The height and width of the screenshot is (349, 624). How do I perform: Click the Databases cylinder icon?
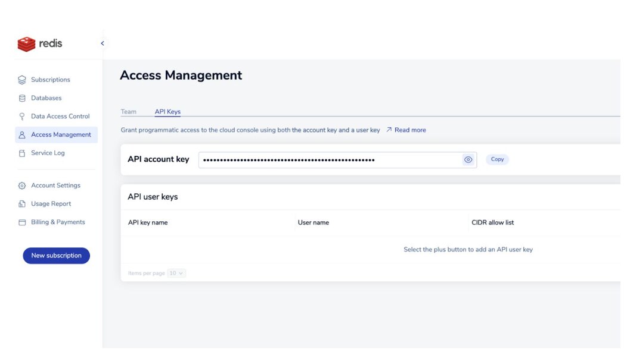click(x=22, y=98)
